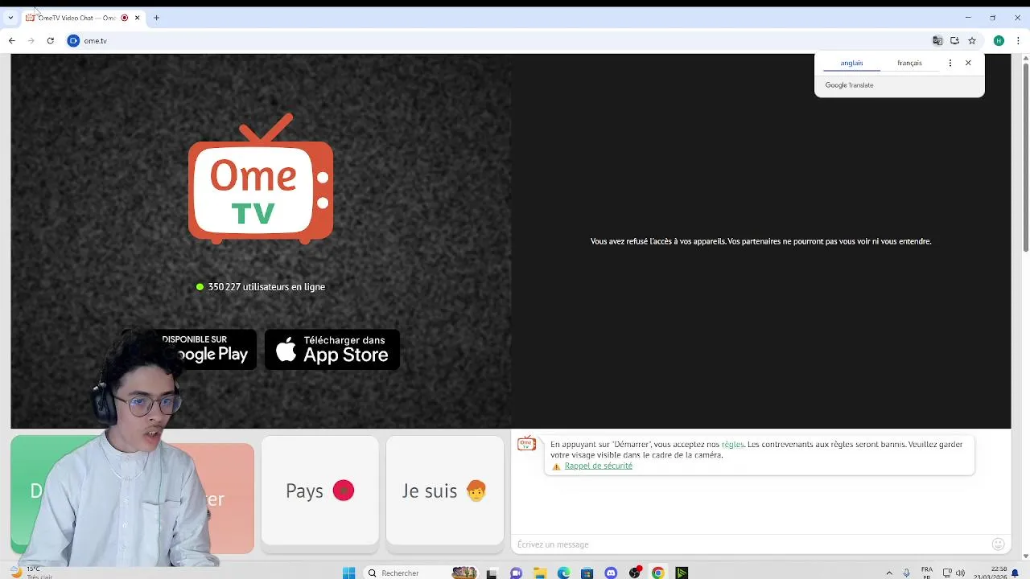Click the refused device access message
1030x579 pixels.
(x=760, y=241)
